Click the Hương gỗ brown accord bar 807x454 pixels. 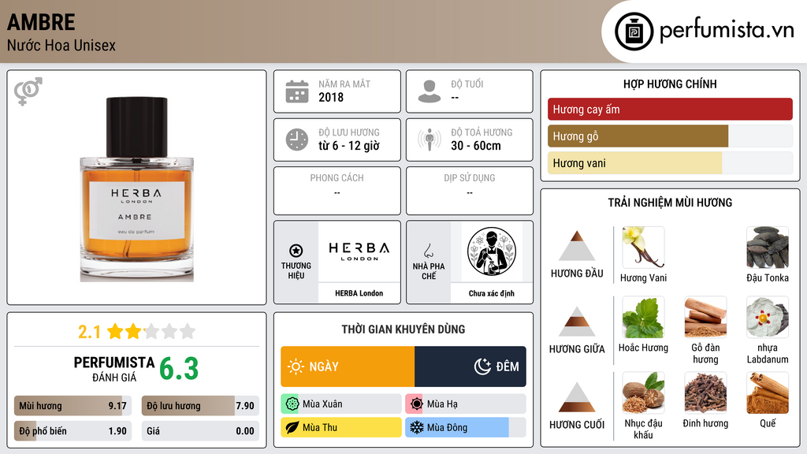[638, 136]
